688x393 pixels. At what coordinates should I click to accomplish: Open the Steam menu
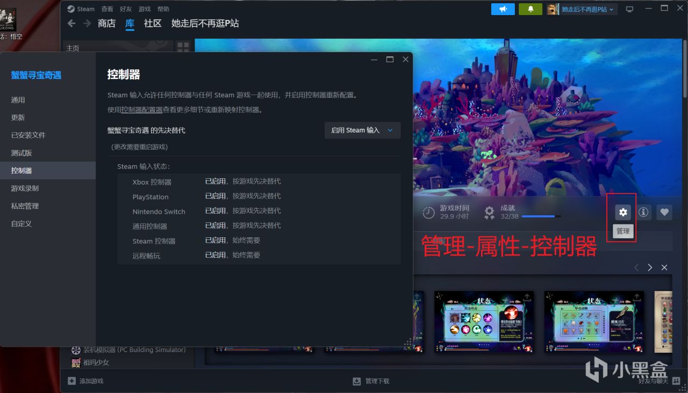coord(86,9)
